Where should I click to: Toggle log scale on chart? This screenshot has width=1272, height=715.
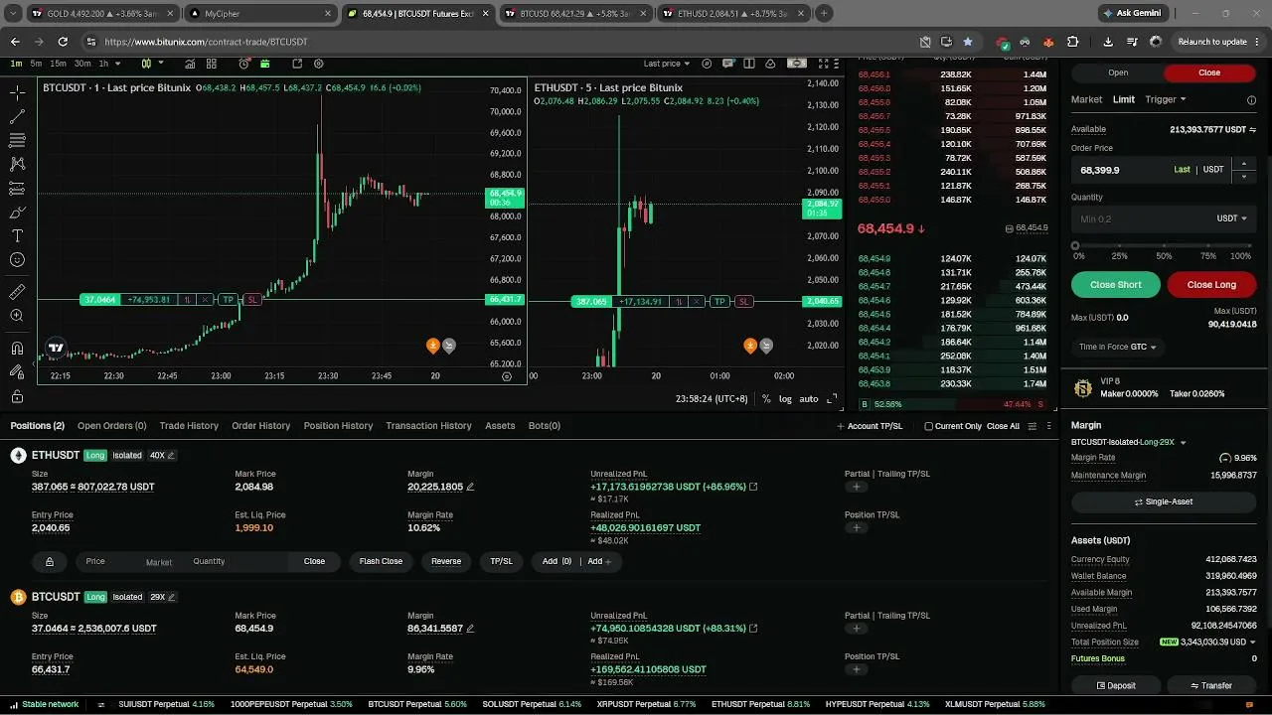(x=785, y=398)
